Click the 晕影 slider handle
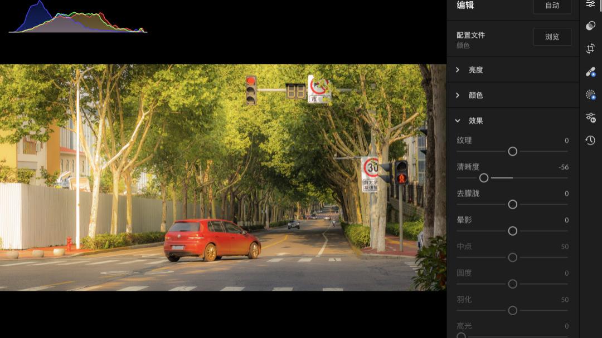Viewport: 602px width, 338px height. (513, 231)
